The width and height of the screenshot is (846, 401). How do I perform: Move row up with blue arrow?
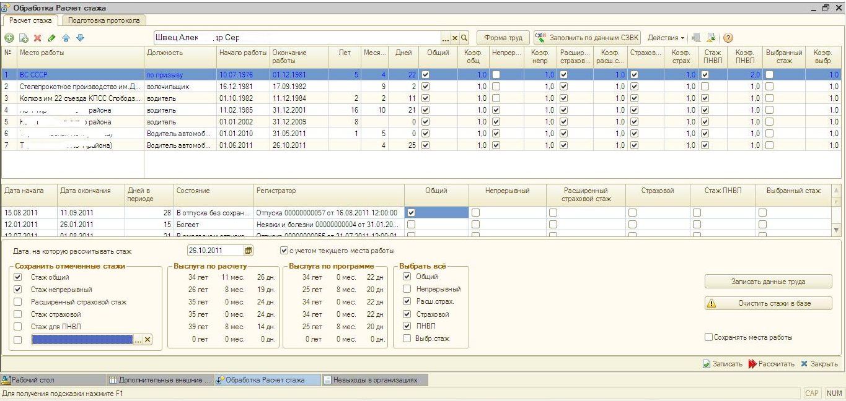pyautogui.click(x=66, y=38)
